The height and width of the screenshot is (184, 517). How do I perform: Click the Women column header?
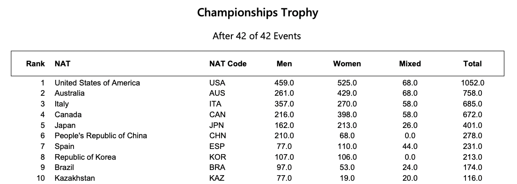pos(347,64)
